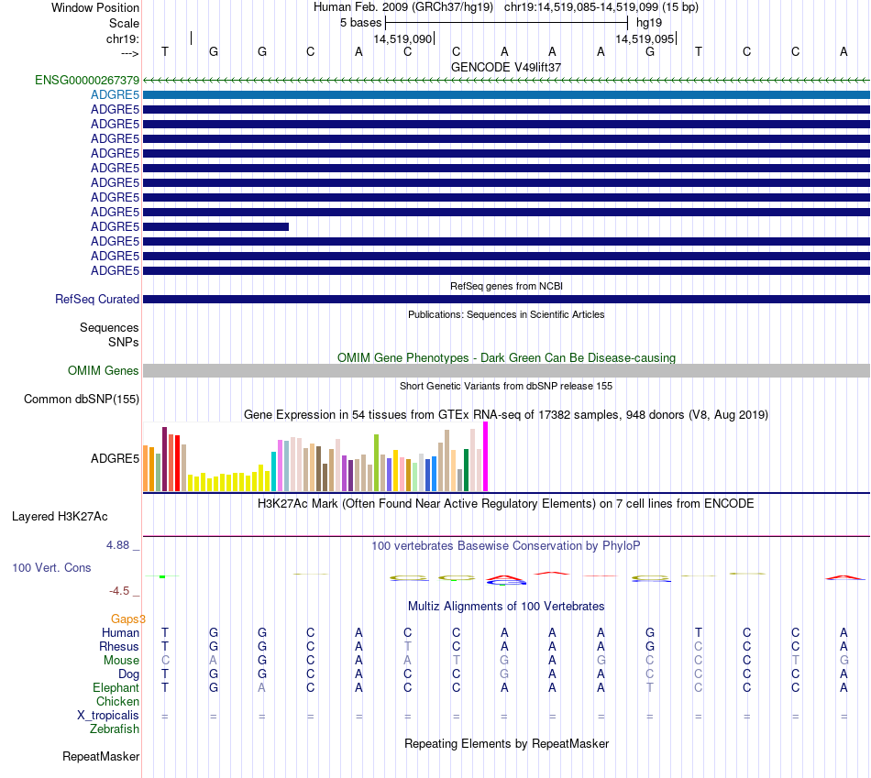Click the gray OMIM Genes bar

[x=506, y=370]
